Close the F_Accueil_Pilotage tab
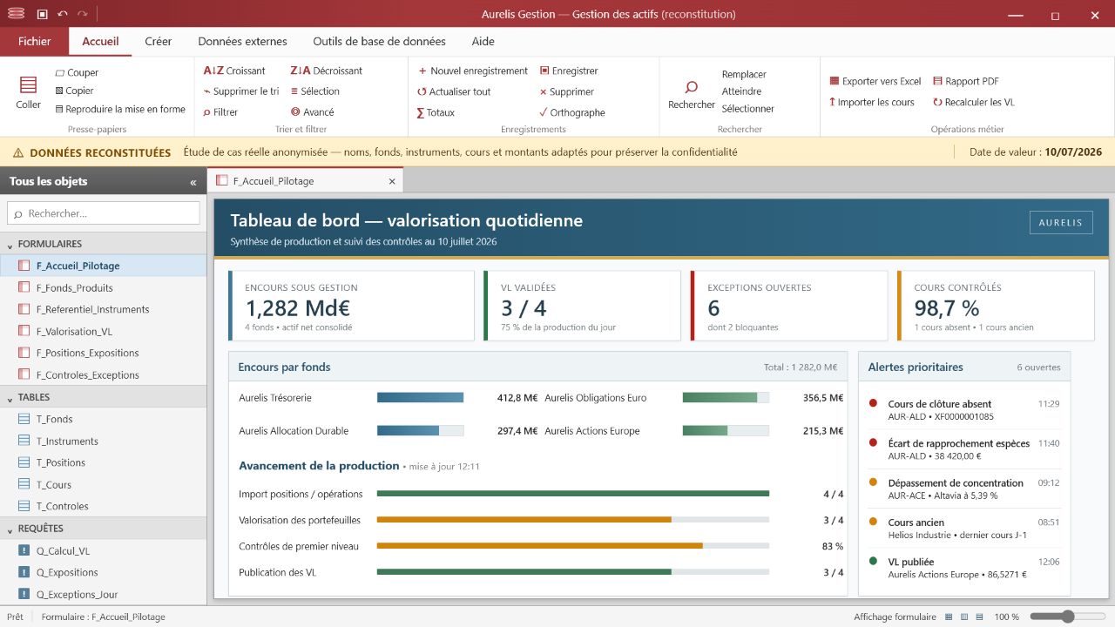The width and height of the screenshot is (1115, 627). pyautogui.click(x=392, y=181)
